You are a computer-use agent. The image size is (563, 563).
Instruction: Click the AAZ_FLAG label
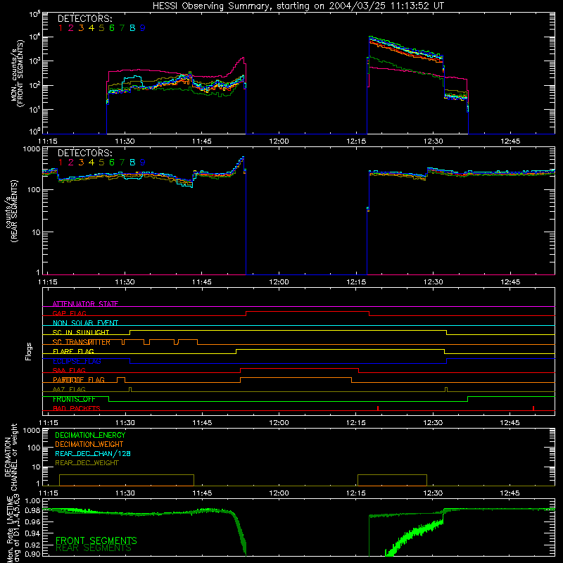tap(69, 389)
